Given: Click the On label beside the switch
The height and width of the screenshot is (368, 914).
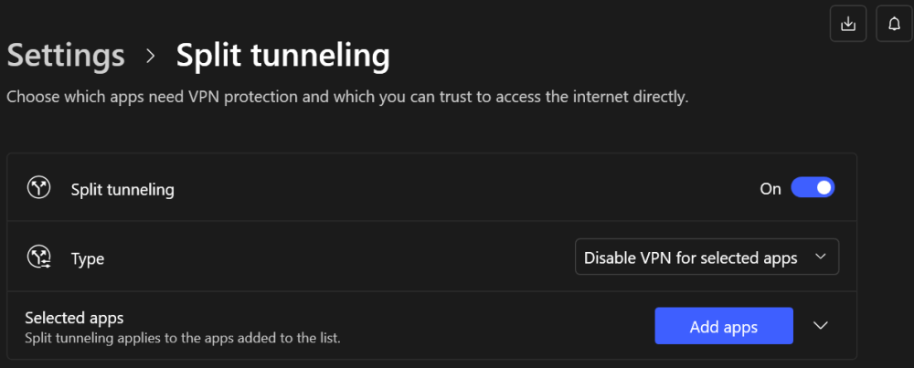Looking at the screenshot, I should (770, 189).
